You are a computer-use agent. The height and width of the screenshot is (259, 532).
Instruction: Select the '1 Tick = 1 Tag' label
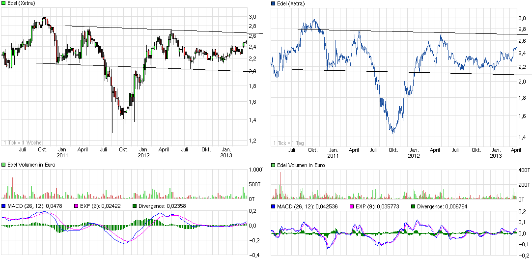click(290, 143)
